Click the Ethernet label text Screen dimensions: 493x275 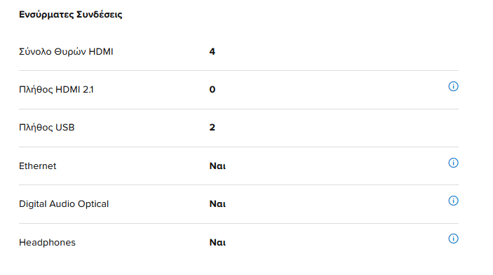[x=37, y=166]
